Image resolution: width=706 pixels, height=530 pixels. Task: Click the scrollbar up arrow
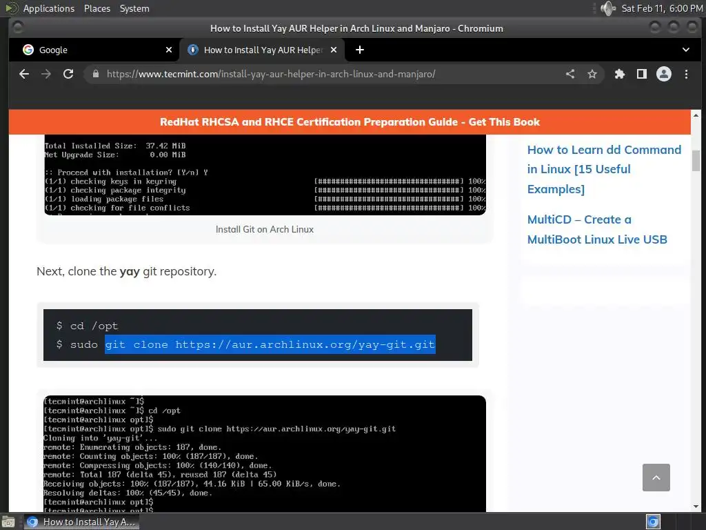(x=696, y=115)
